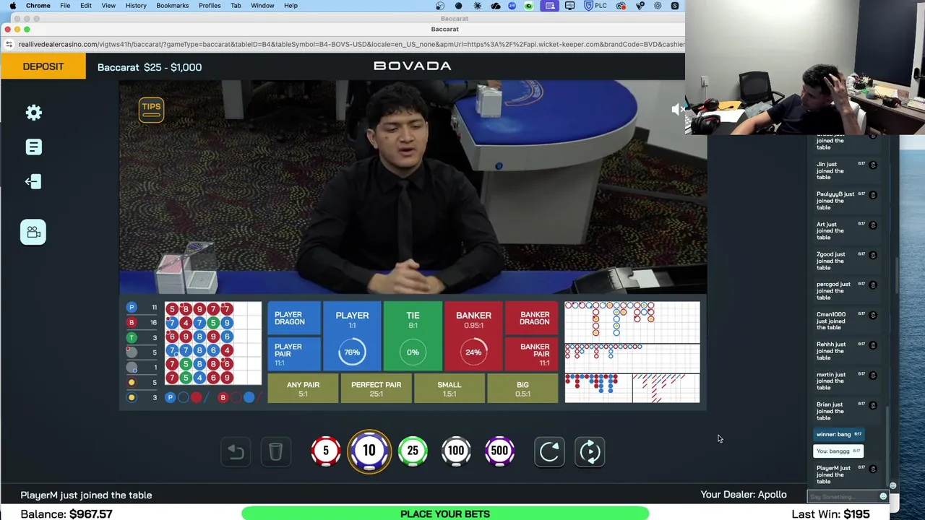Image resolution: width=925 pixels, height=520 pixels.
Task: Open the Help menu
Action: pyautogui.click(x=291, y=6)
